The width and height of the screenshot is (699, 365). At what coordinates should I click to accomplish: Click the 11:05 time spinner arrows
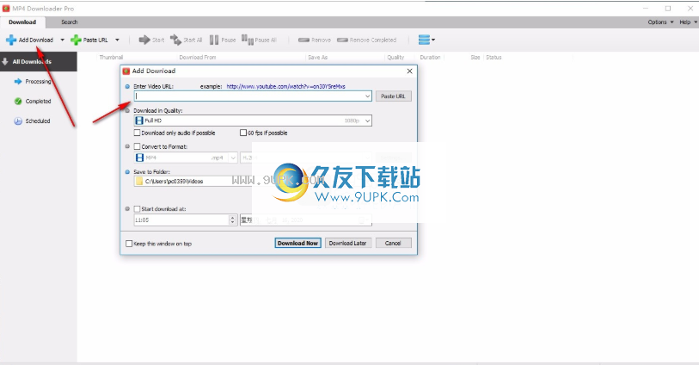coord(232,220)
